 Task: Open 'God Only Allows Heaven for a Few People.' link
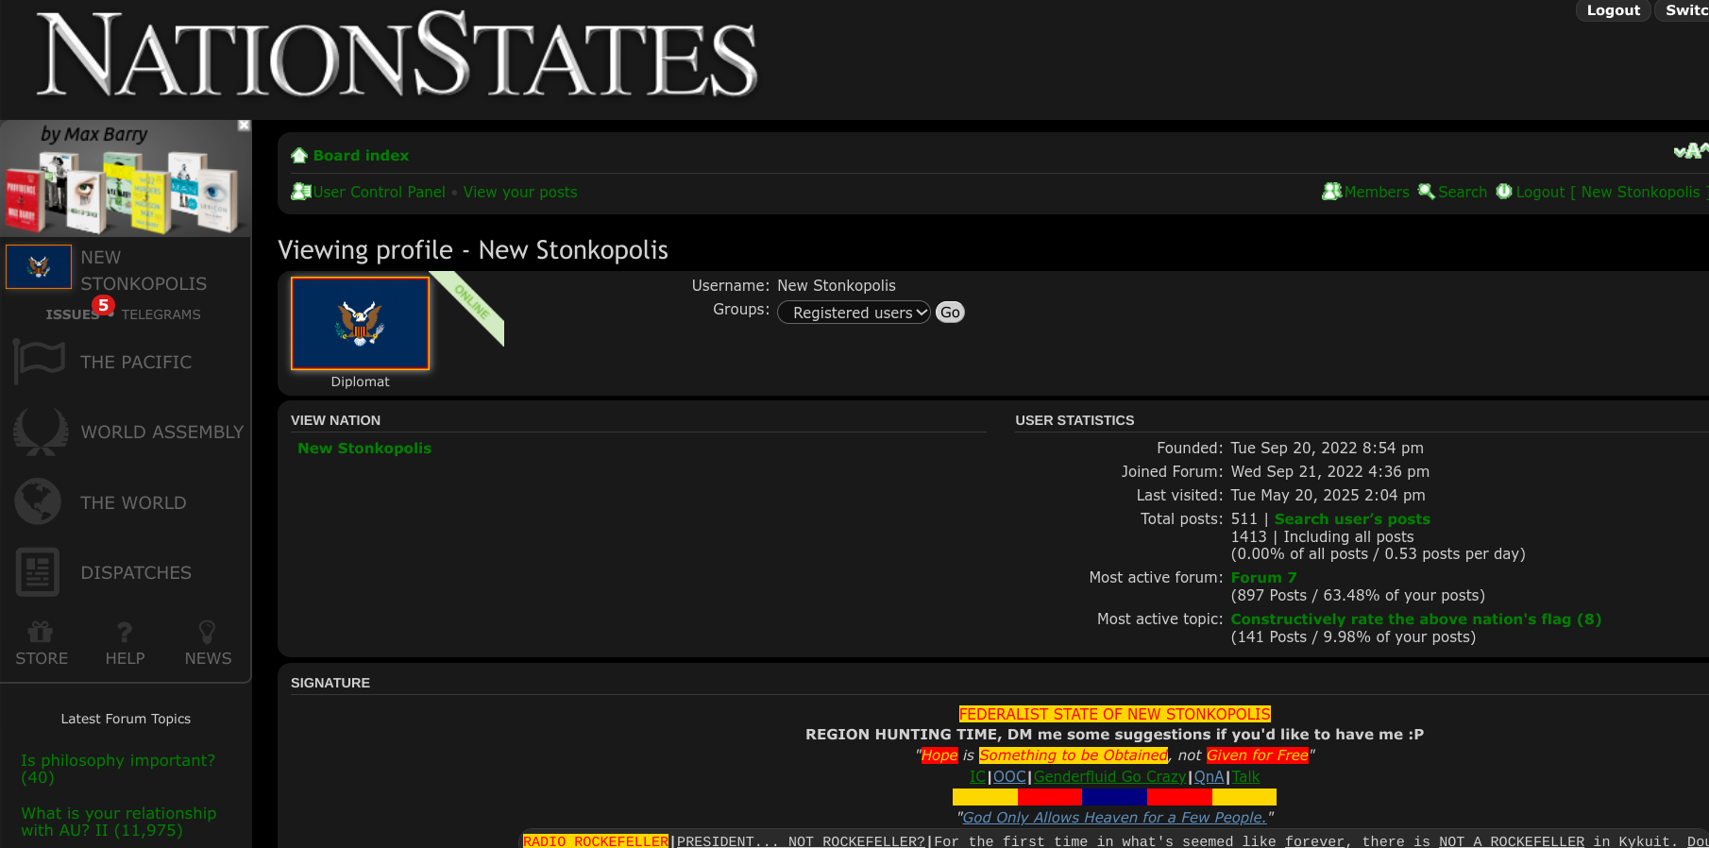click(1114, 818)
